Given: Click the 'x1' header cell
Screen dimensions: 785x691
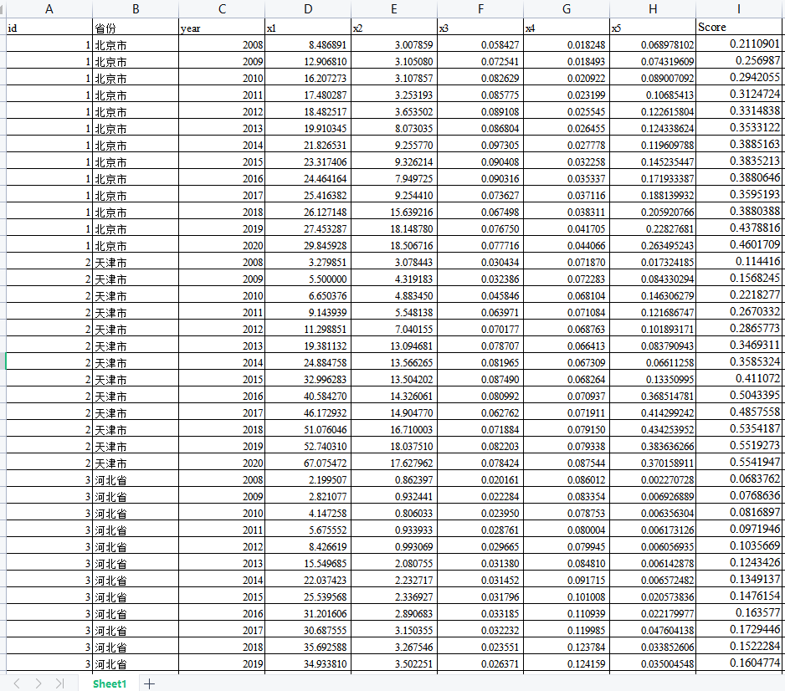Looking at the screenshot, I should (x=307, y=28).
